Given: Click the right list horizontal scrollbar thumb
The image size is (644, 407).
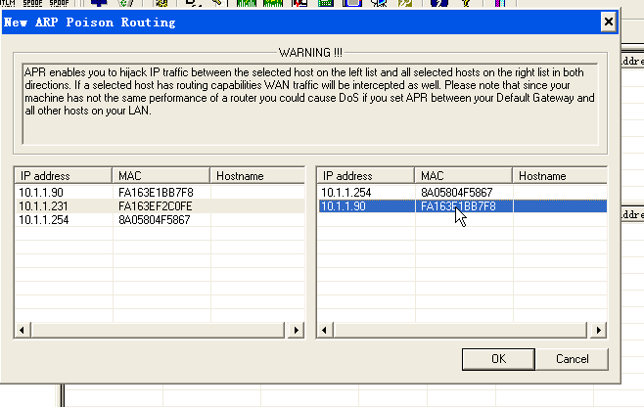Looking at the screenshot, I should click(x=460, y=330).
